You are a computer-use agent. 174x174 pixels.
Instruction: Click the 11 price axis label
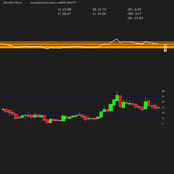pos(163,118)
